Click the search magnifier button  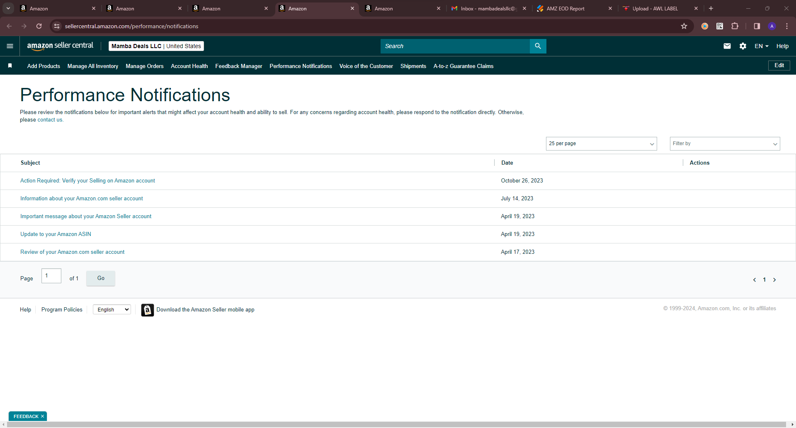point(538,46)
